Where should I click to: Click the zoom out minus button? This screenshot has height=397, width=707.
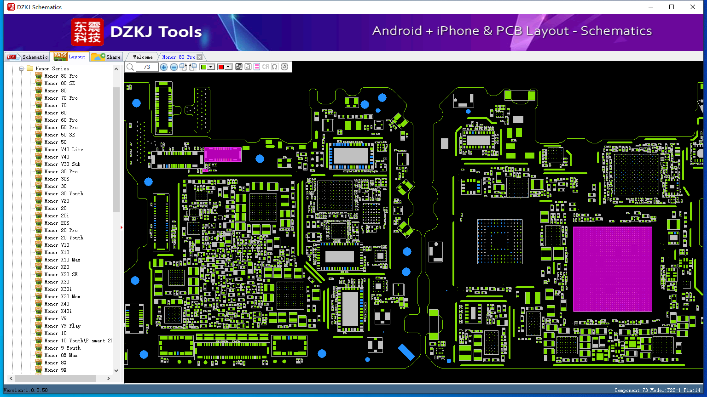tap(174, 67)
